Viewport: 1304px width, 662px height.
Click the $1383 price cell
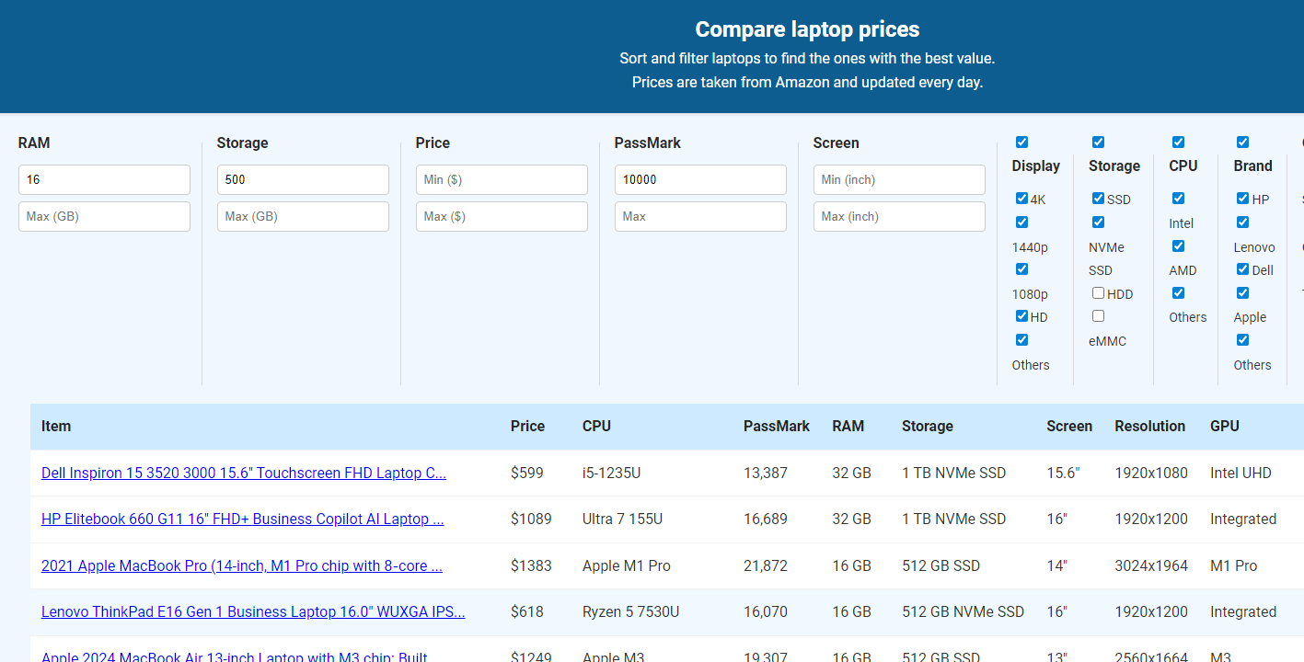click(x=531, y=565)
